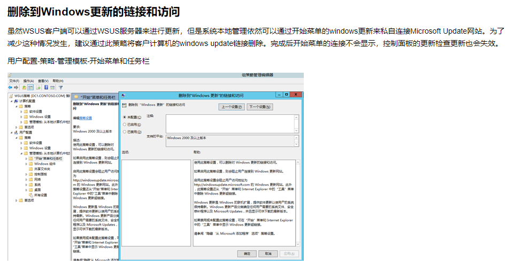Select the 共享文件夹 tree item

[x=42, y=169]
